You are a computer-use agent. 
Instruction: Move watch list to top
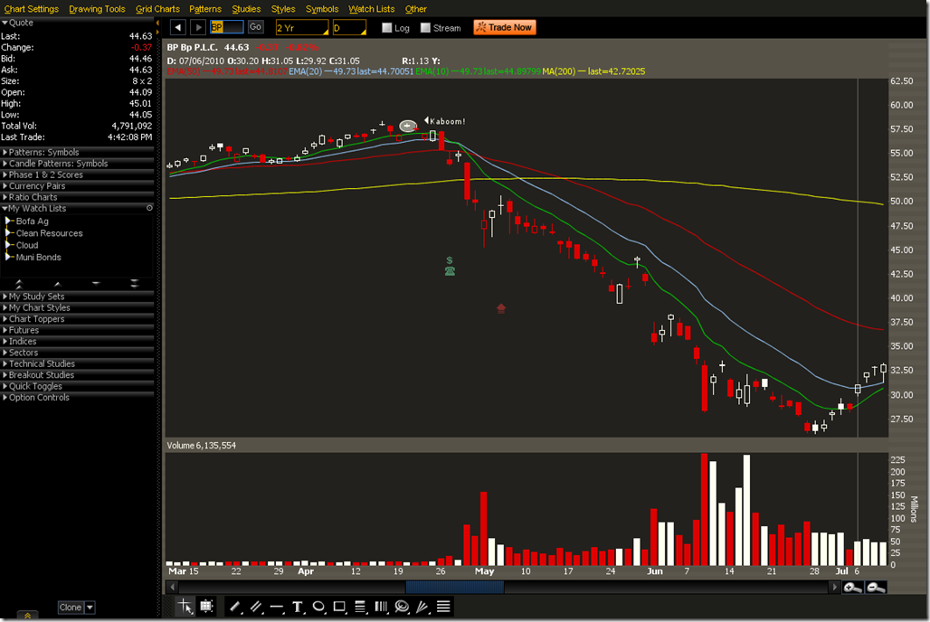click(19, 284)
